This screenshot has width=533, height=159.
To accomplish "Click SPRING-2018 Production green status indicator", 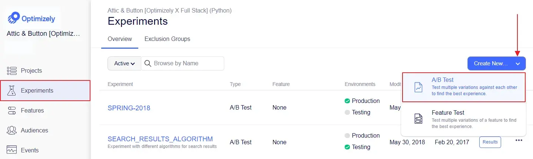I will pyautogui.click(x=347, y=101).
